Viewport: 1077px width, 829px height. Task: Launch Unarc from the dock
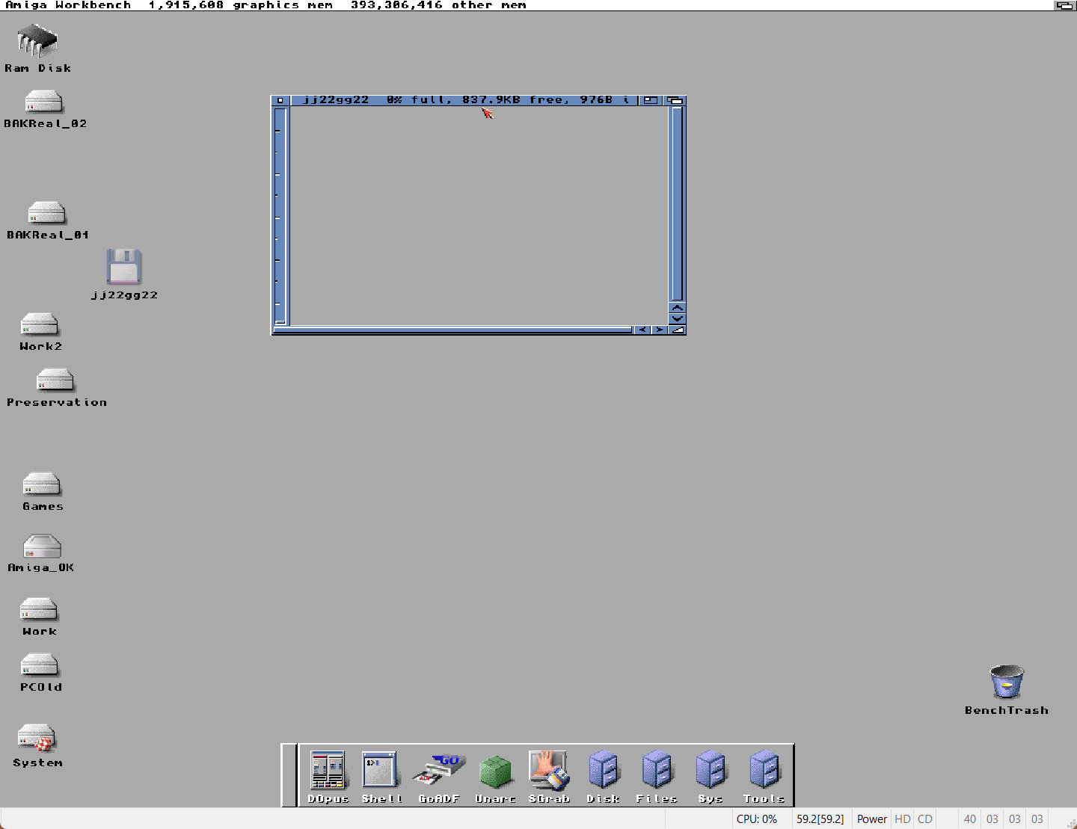(x=495, y=771)
